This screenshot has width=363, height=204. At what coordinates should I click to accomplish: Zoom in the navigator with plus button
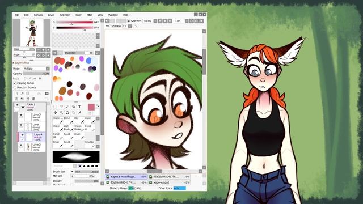point(43,50)
